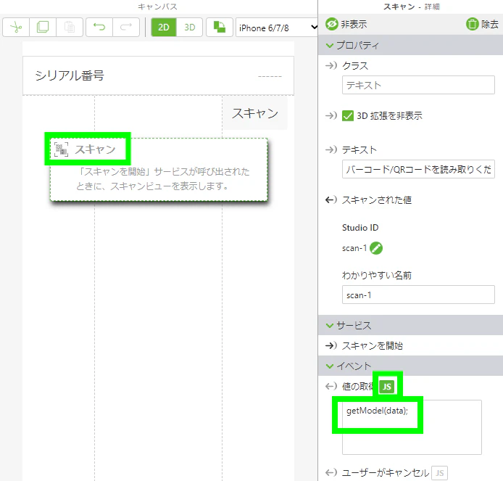
Task: Click the スキャンされた値 property label
Action: click(x=377, y=200)
